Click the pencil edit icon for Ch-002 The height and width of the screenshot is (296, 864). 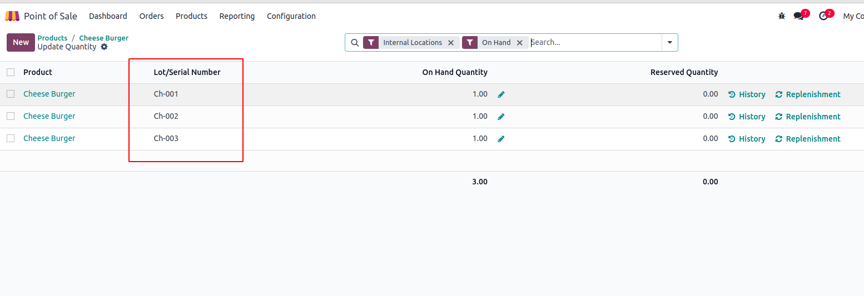501,117
